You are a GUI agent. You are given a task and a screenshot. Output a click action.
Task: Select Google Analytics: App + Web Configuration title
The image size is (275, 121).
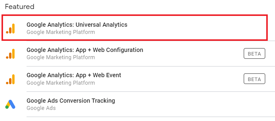(85, 50)
